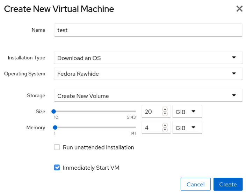246x193 pixels.
Task: Click the Size slider handle
Action: click(x=54, y=111)
